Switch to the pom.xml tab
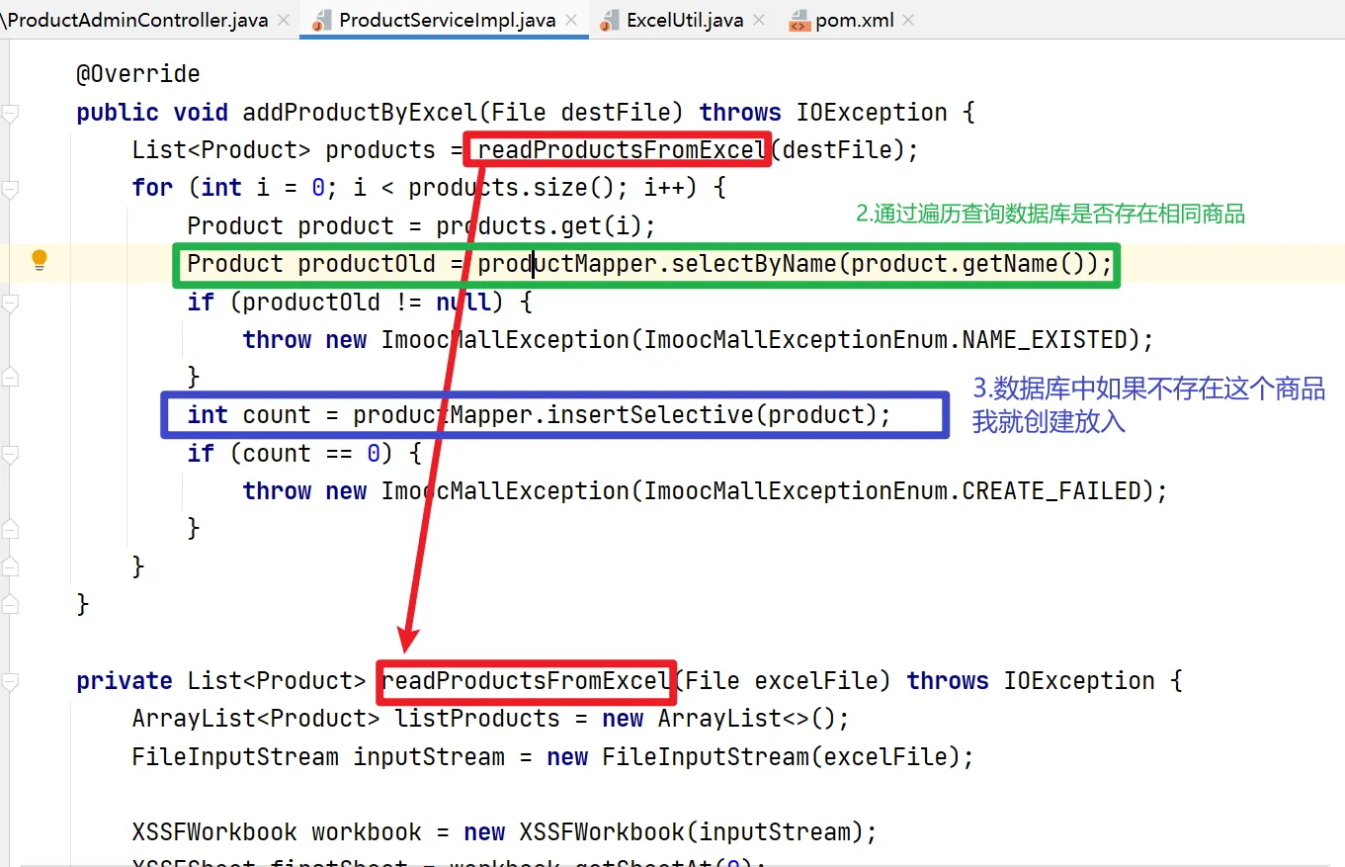The height and width of the screenshot is (867, 1345). tap(854, 21)
